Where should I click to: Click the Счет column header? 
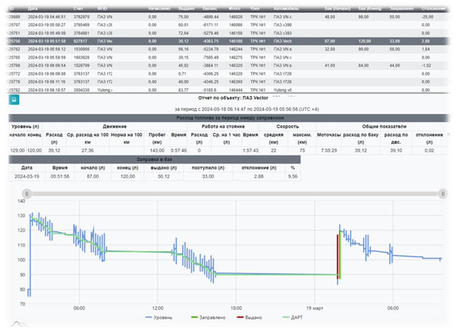79,9
